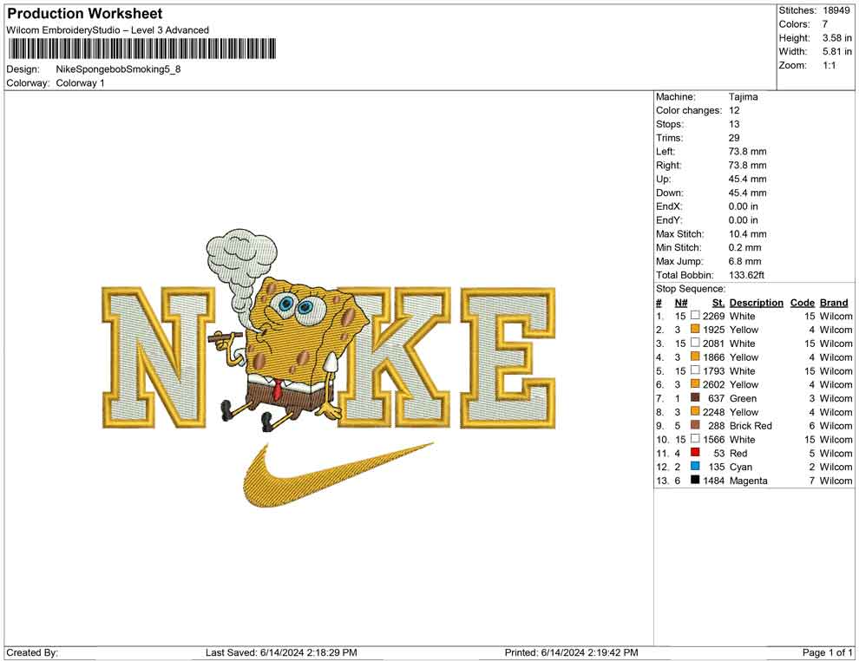The image size is (859, 661).
Task: Select the Brick Red color swatch
Action: click(695, 425)
